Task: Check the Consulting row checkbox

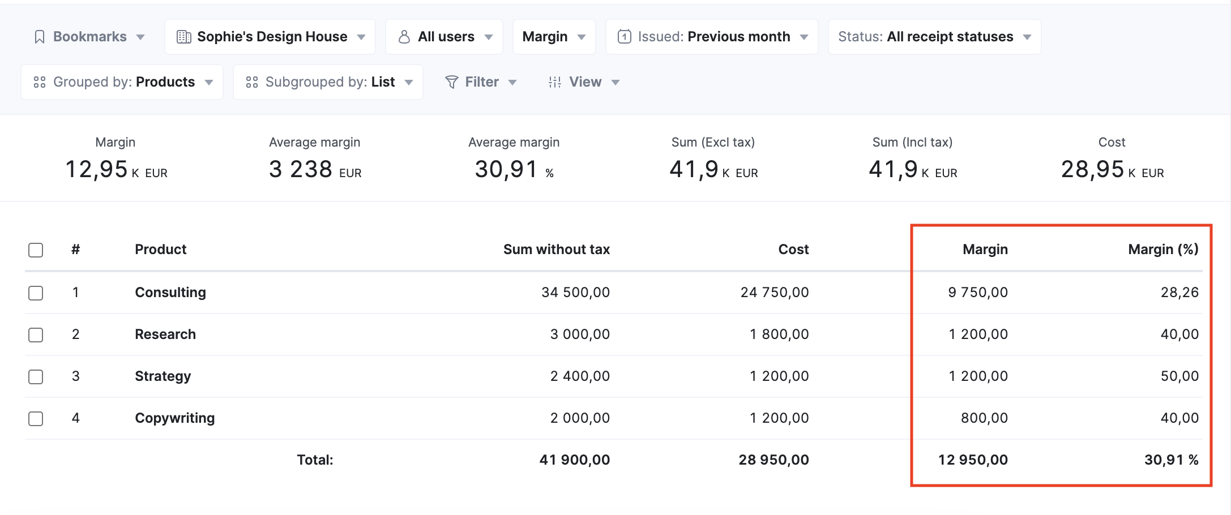Action: pos(35,293)
